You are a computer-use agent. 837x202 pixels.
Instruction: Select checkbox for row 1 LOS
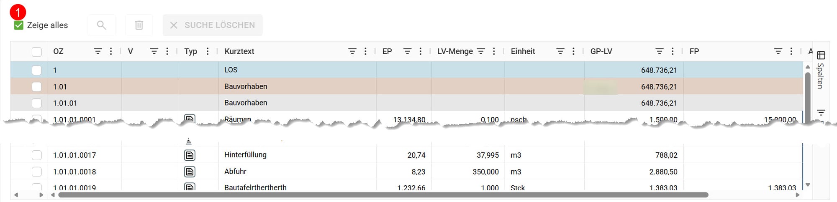pos(37,70)
